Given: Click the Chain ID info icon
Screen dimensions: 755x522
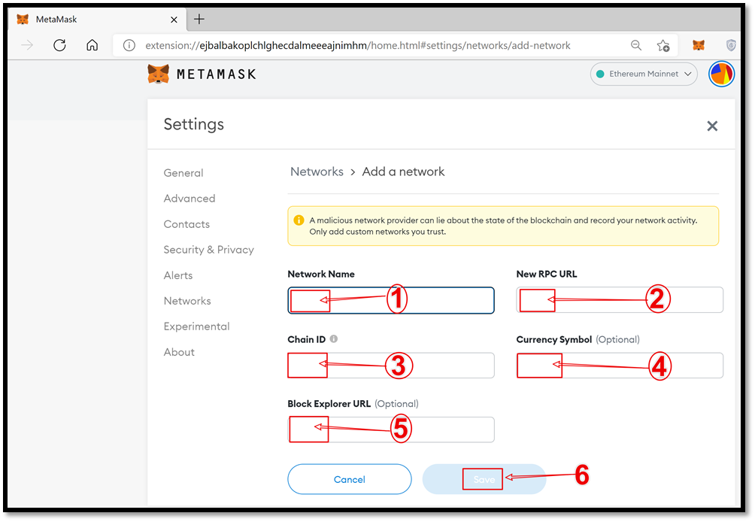Looking at the screenshot, I should pyautogui.click(x=334, y=339).
